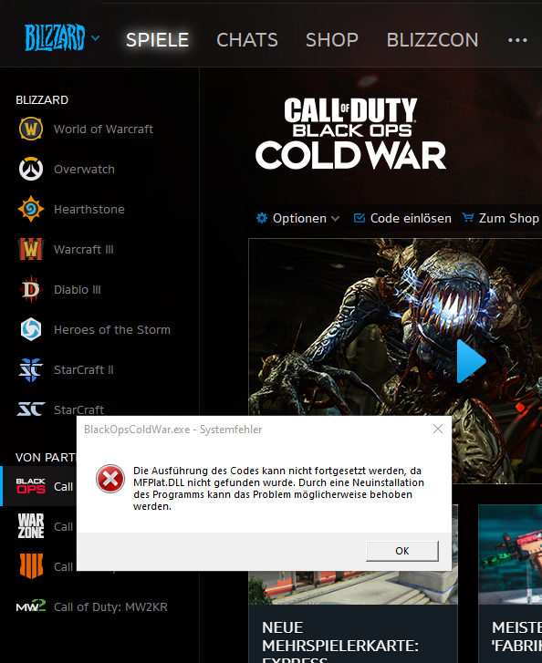Open the more options ellipsis menu
The height and width of the screenshot is (663, 542).
517,40
